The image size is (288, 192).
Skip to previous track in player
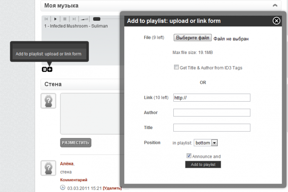(x=46, y=19)
